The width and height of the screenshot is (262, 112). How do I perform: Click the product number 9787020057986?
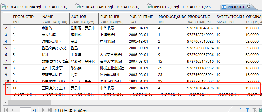pos(200,55)
